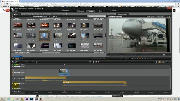This screenshot has width=180, height=101.
Task: Select the Source preview tab
Action: point(112,14)
